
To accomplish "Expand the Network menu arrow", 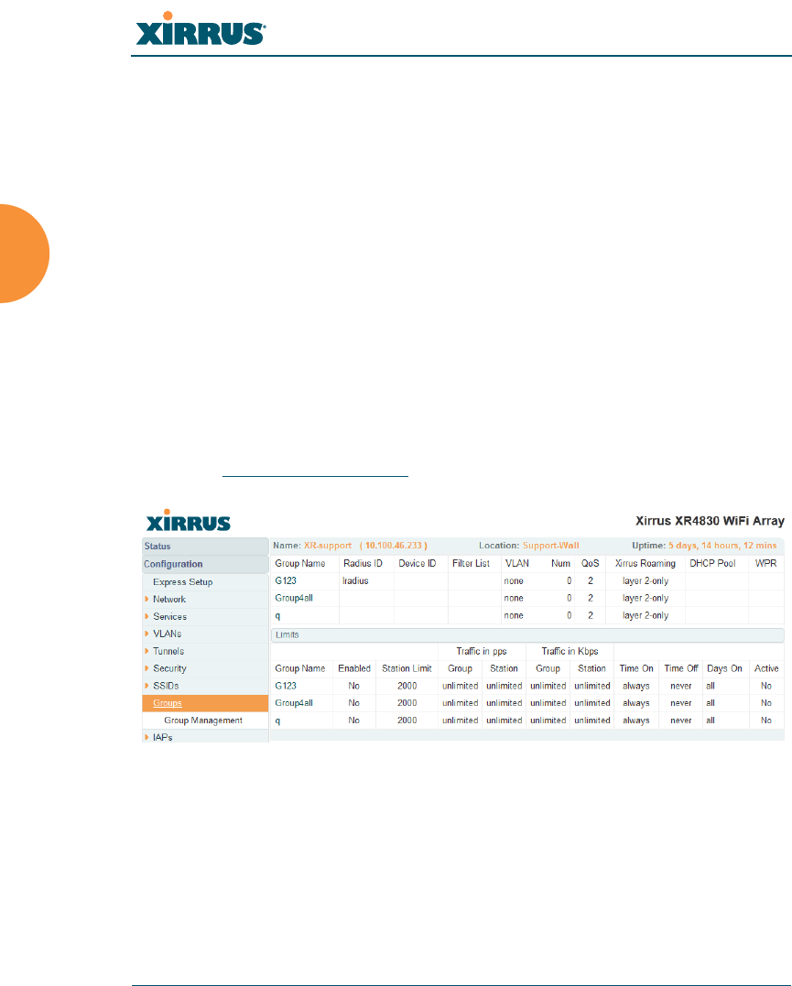I will (146, 600).
